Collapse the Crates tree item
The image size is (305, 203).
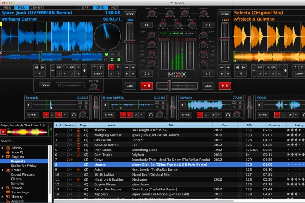pyautogui.click(x=3, y=170)
